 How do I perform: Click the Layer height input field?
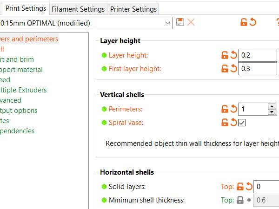258,55
